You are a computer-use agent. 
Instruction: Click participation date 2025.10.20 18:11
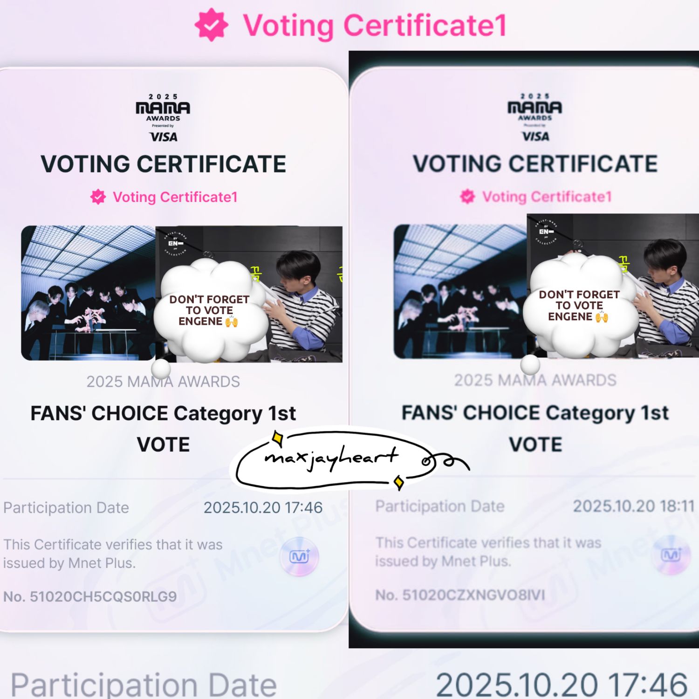click(634, 506)
